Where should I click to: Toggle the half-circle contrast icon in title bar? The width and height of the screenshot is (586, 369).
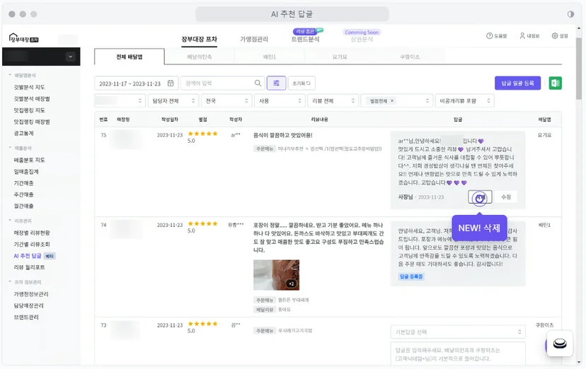point(570,14)
